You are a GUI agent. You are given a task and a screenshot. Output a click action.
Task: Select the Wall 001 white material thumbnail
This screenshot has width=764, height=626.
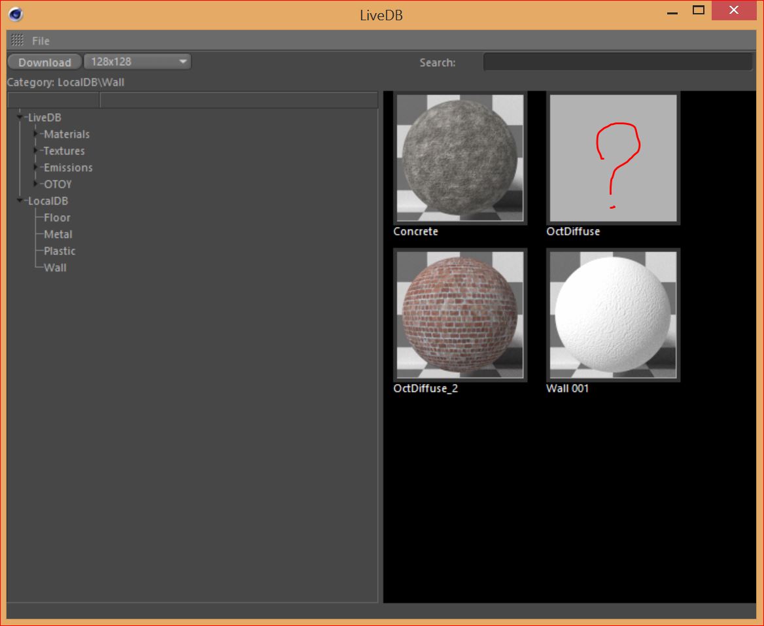(613, 315)
